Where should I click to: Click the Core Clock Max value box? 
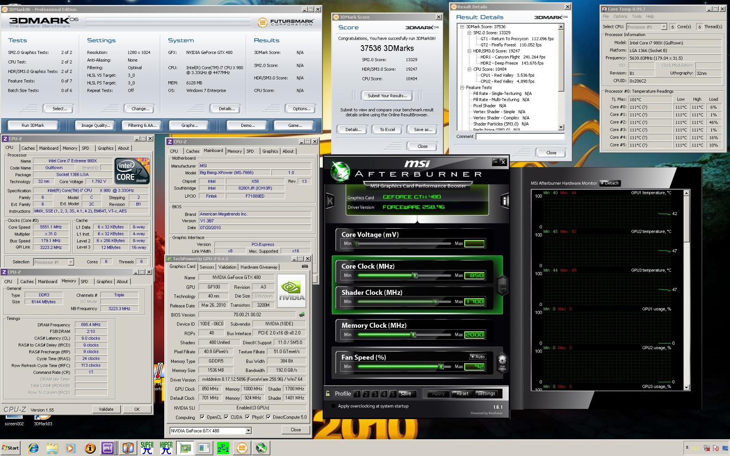[x=474, y=275]
